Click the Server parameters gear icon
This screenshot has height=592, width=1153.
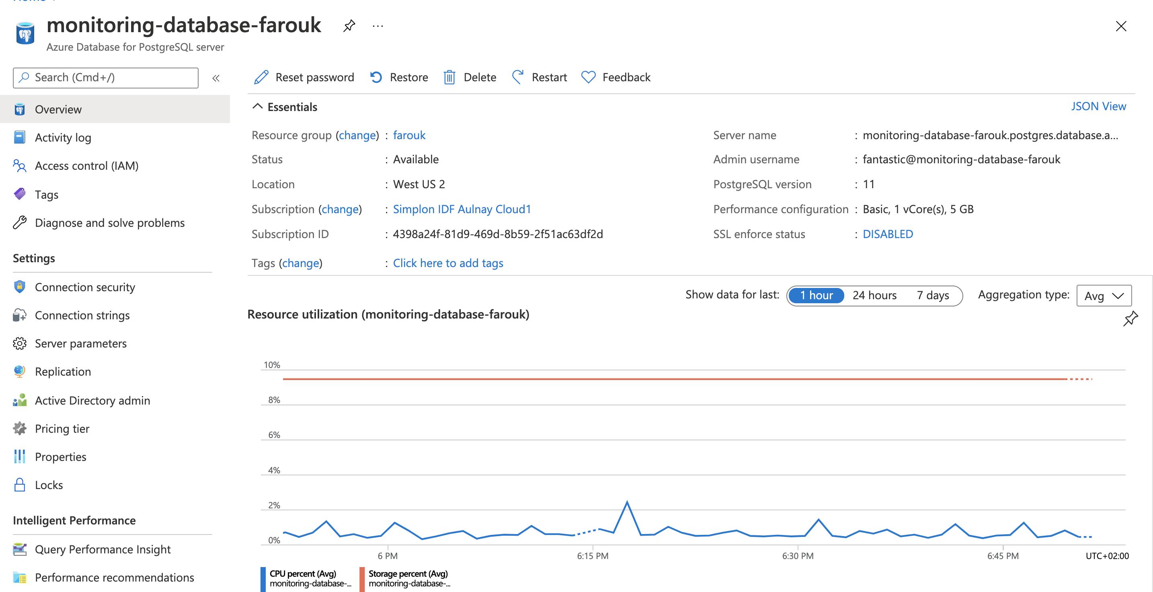point(20,343)
